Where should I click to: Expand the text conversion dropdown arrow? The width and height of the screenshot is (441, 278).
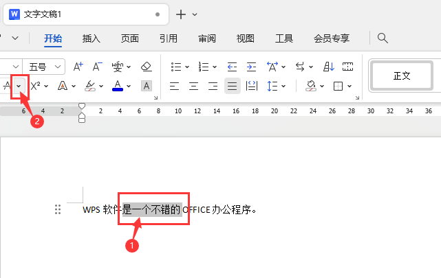(311, 67)
